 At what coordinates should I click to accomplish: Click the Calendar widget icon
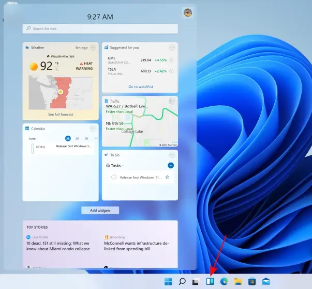click(27, 129)
